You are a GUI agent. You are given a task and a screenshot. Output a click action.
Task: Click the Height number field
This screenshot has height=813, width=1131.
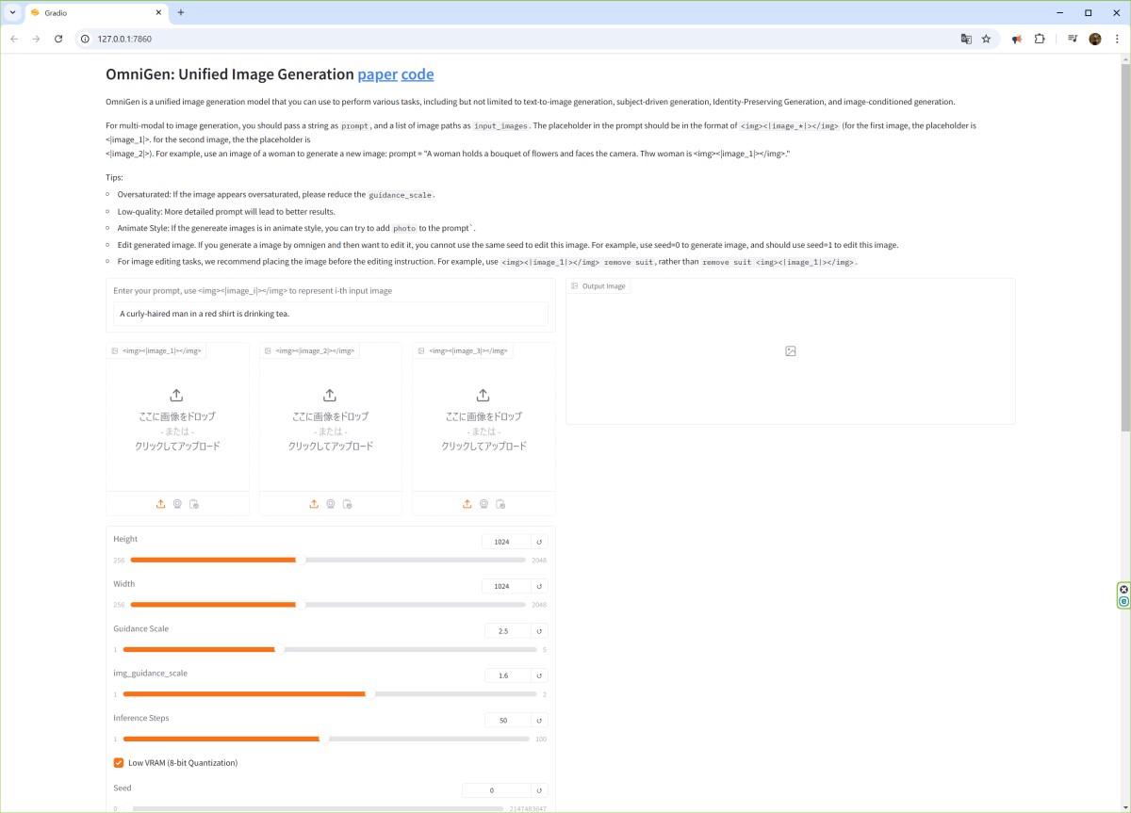coord(506,542)
